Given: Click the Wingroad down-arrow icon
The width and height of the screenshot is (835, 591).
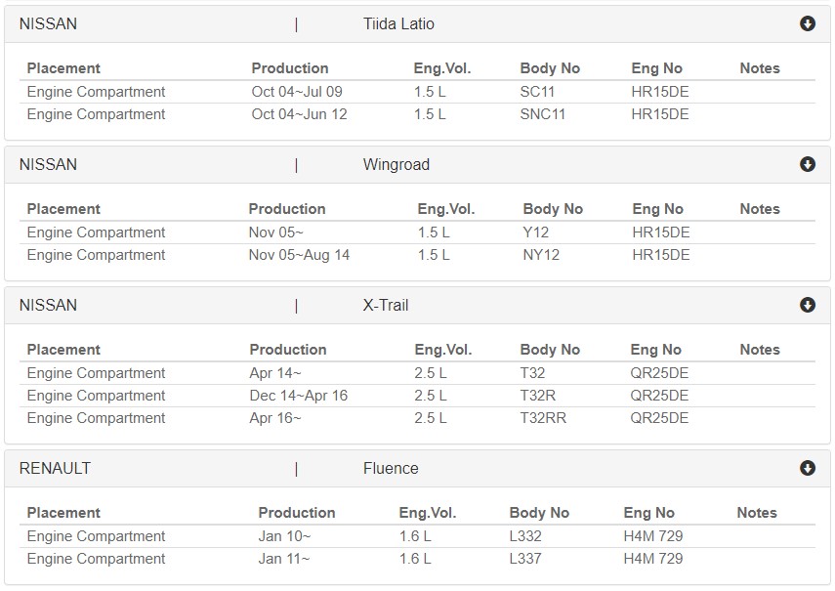Looking at the screenshot, I should coord(808,164).
